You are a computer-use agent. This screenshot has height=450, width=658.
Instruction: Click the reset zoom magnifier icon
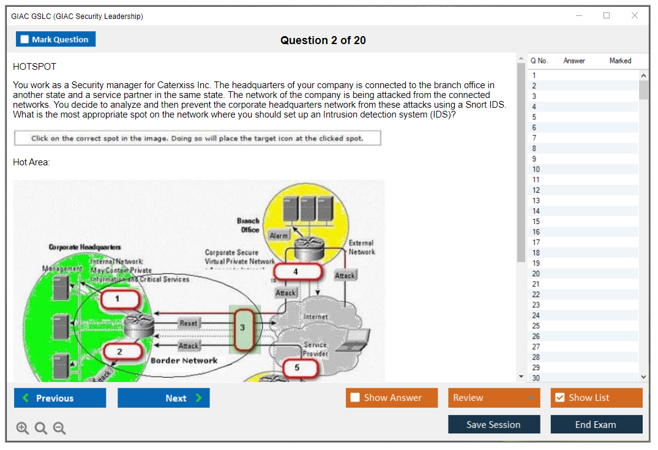[x=41, y=429]
